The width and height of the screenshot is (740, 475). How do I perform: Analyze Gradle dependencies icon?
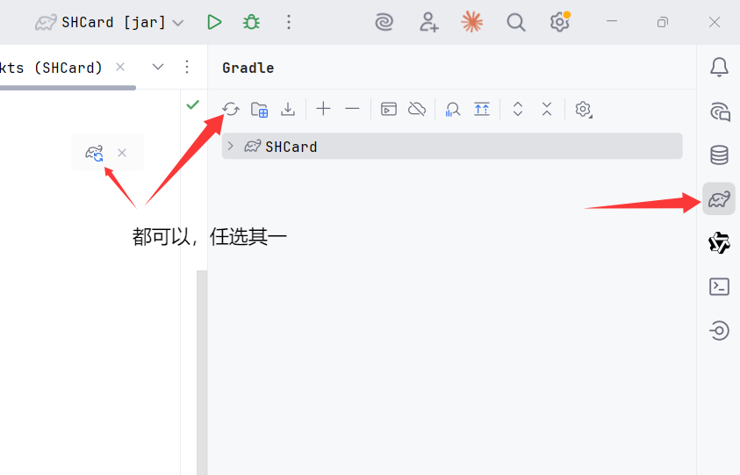pyautogui.click(x=453, y=109)
